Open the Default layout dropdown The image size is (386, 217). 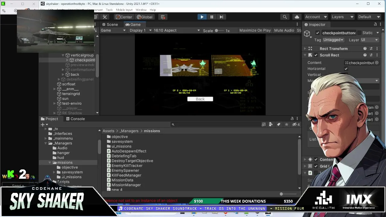[369, 17]
